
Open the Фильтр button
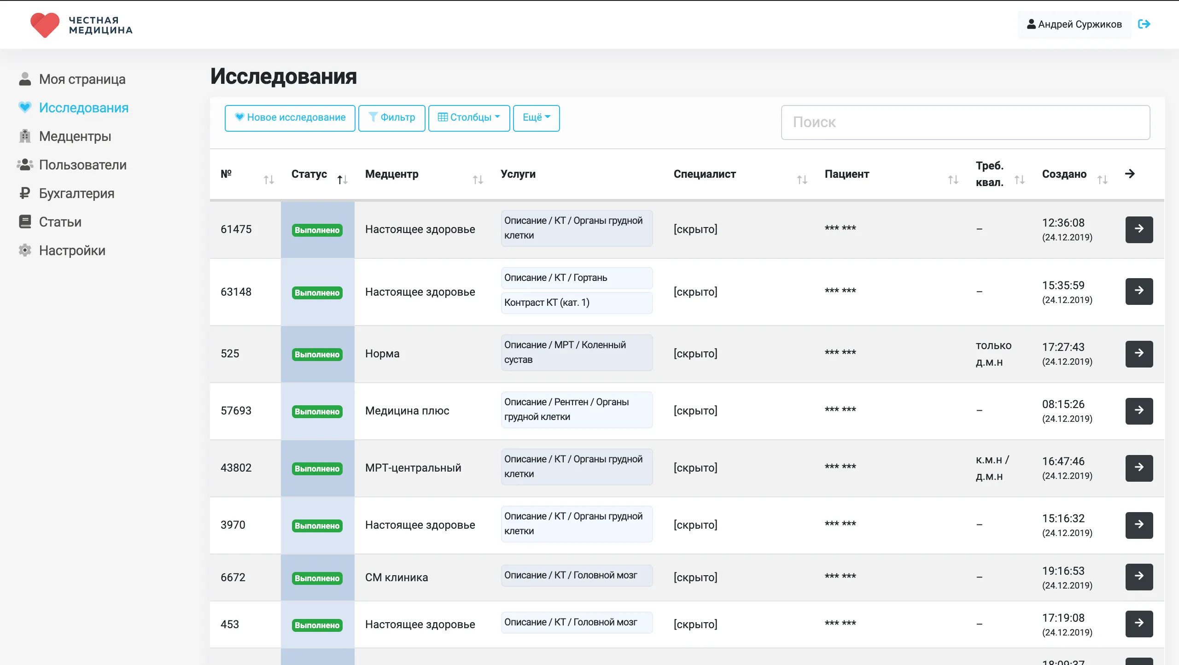pos(391,118)
